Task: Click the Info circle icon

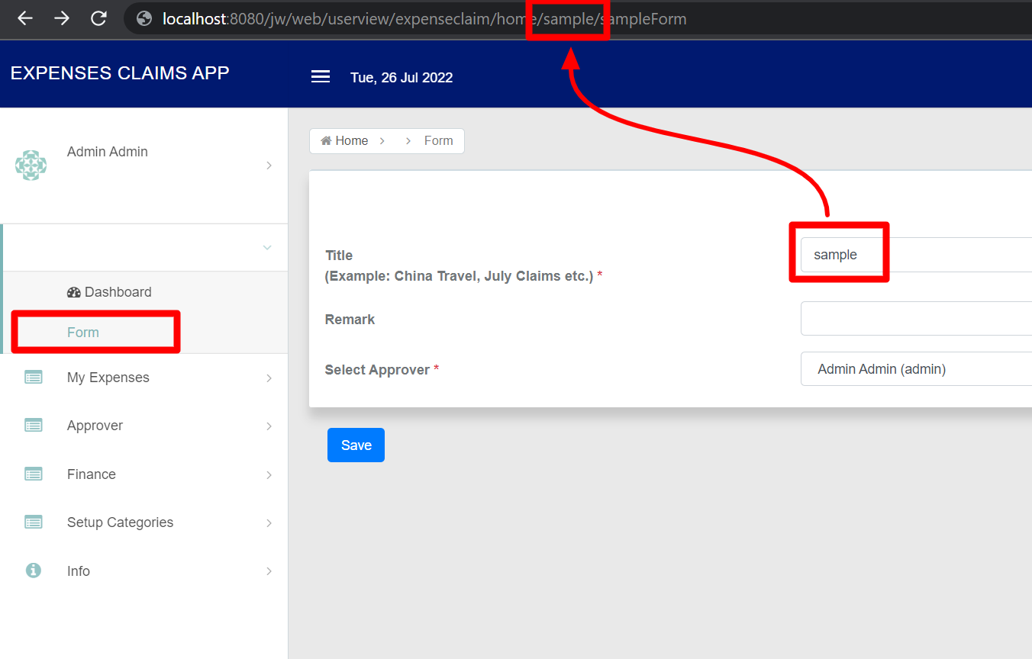Action: click(34, 571)
